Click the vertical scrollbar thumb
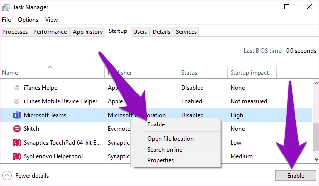Viewport: 319px width, 186px height. coord(316,136)
